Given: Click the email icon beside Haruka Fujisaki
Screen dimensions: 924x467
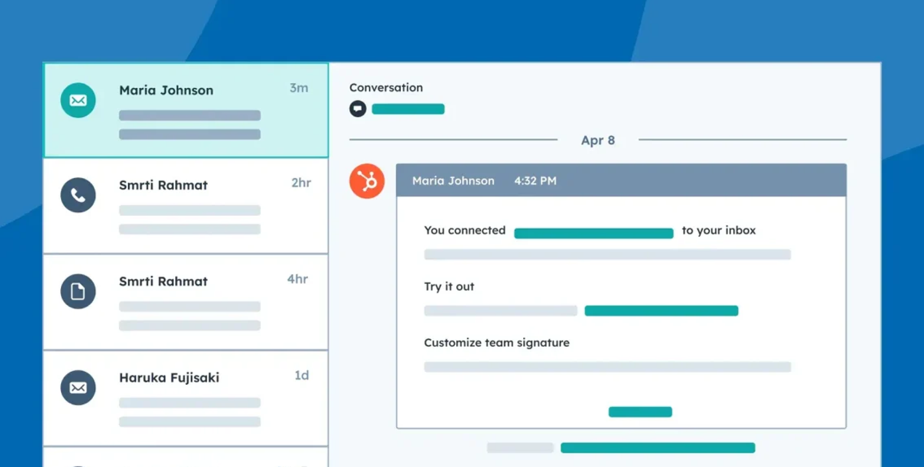Looking at the screenshot, I should [x=78, y=388].
